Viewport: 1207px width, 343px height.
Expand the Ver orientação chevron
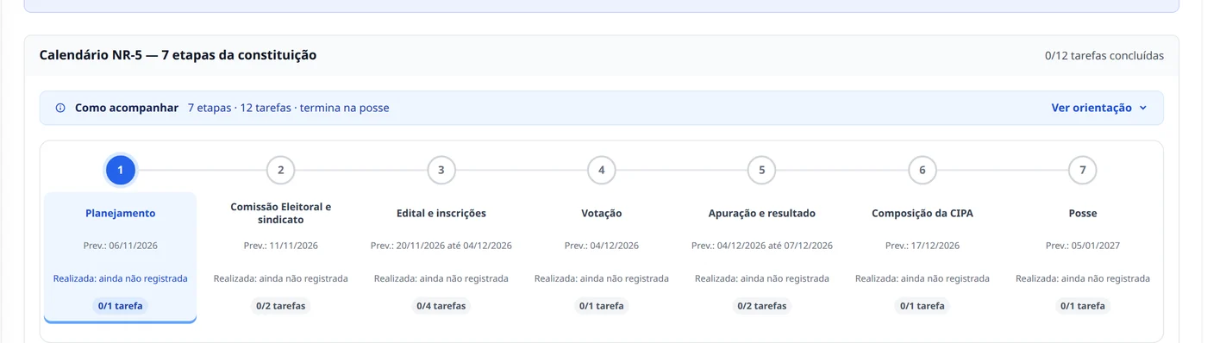point(1143,109)
